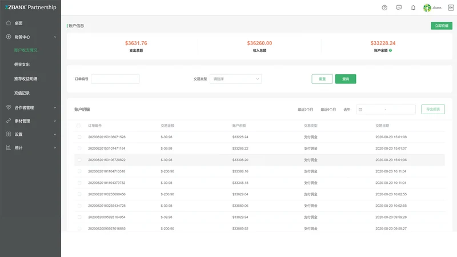Screen dimensions: 457x257
Task: Check the box for order 20200820150107471184
Action: coord(79,148)
